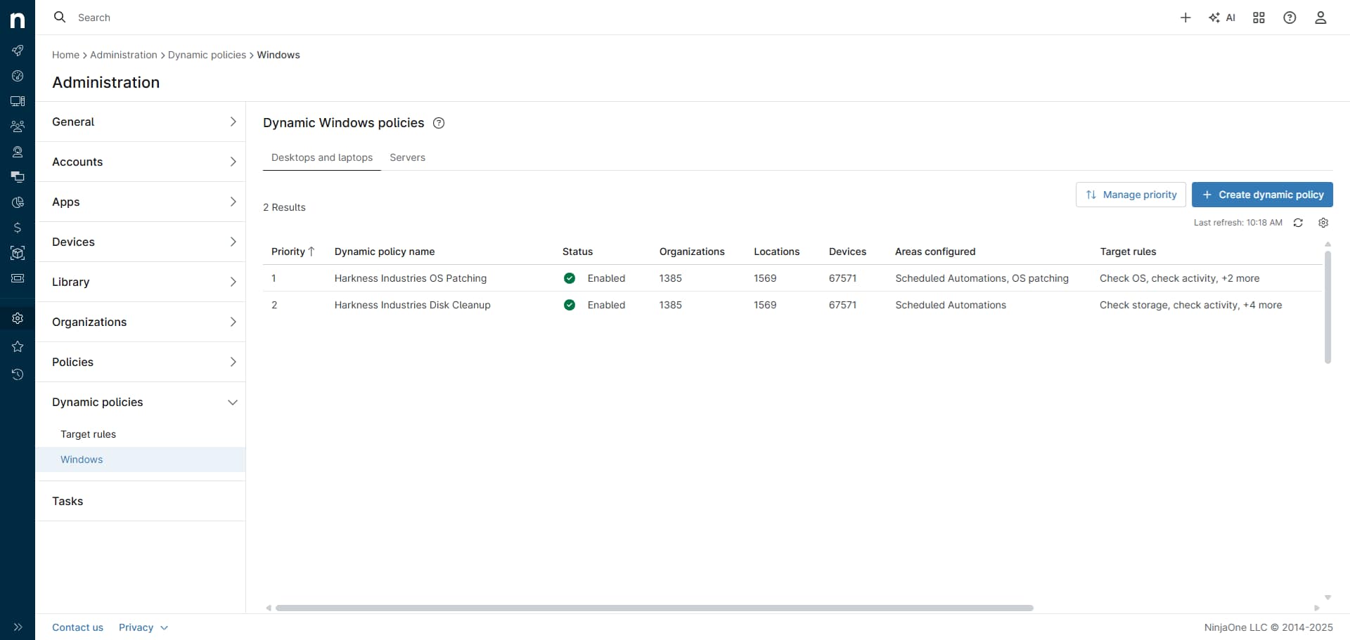Launch the AI assistant from top bar
The height and width of the screenshot is (640, 1350).
tap(1222, 17)
